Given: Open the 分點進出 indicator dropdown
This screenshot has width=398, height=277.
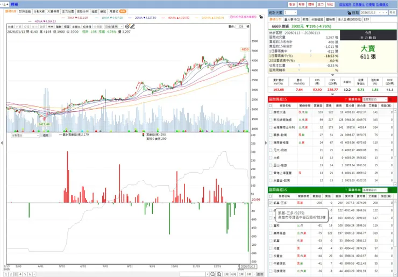Looking at the screenshot, I should [x=25, y=136].
